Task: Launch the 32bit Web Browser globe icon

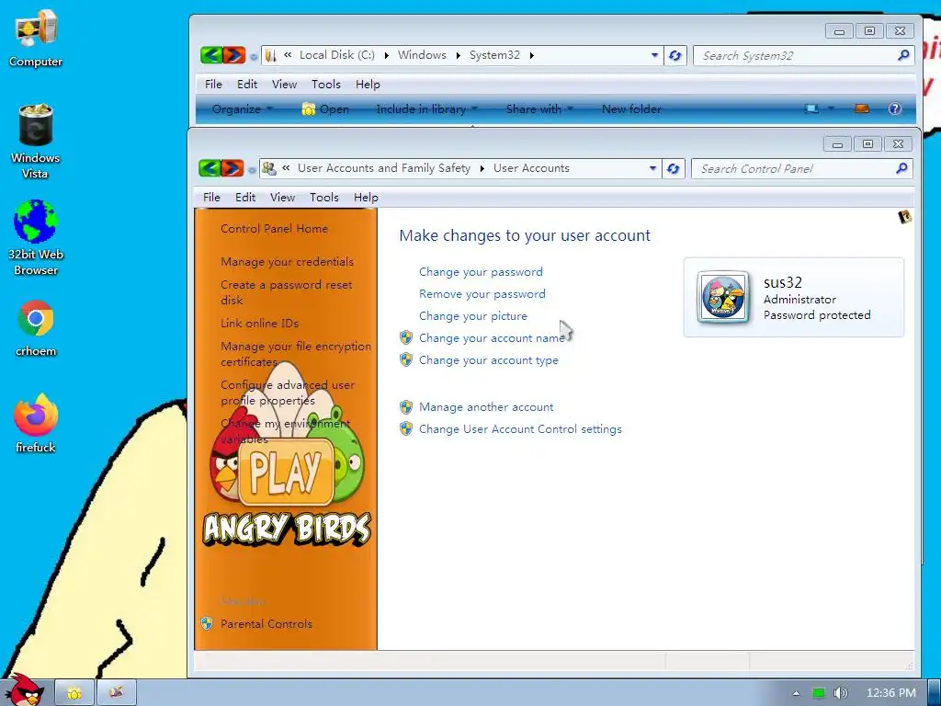Action: 36,237
